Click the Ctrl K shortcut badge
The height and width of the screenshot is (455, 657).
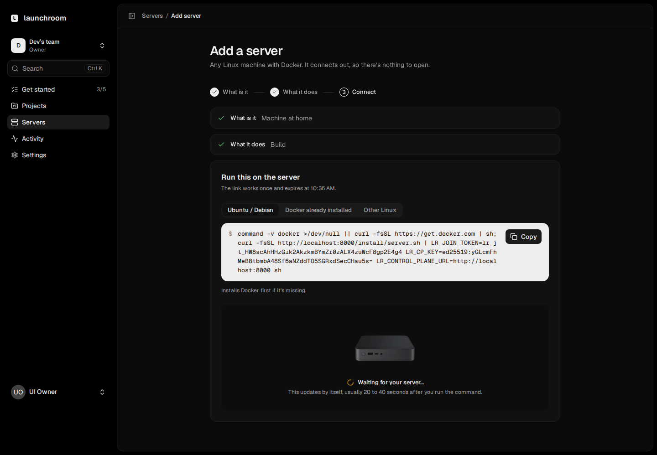pos(95,68)
